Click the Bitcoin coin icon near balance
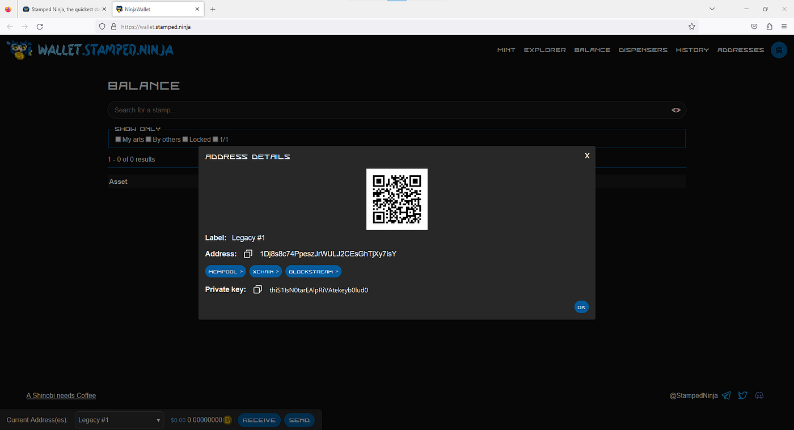794x430 pixels. point(228,420)
